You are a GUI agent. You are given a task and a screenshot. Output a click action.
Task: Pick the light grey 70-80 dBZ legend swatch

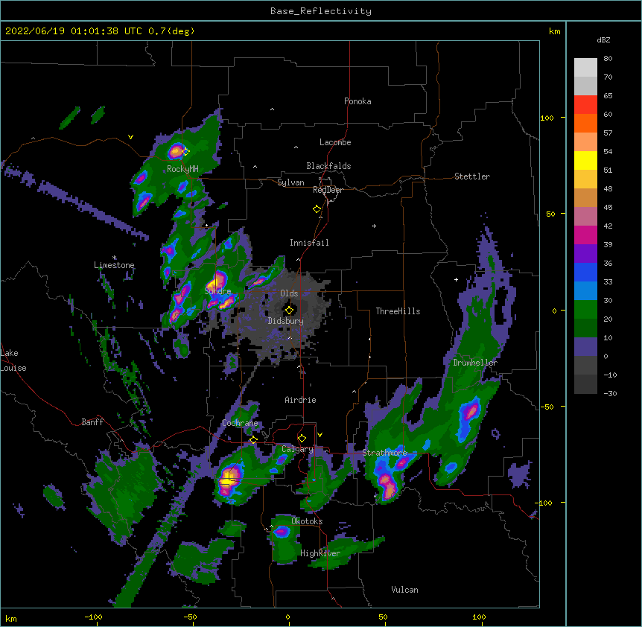click(585, 68)
